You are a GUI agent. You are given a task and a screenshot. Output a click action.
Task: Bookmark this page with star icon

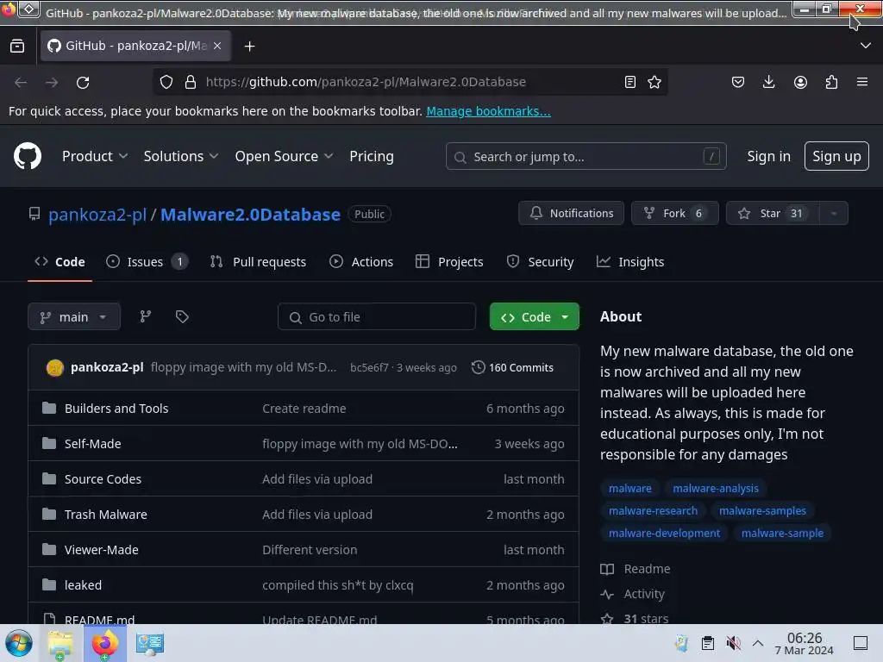pyautogui.click(x=654, y=82)
